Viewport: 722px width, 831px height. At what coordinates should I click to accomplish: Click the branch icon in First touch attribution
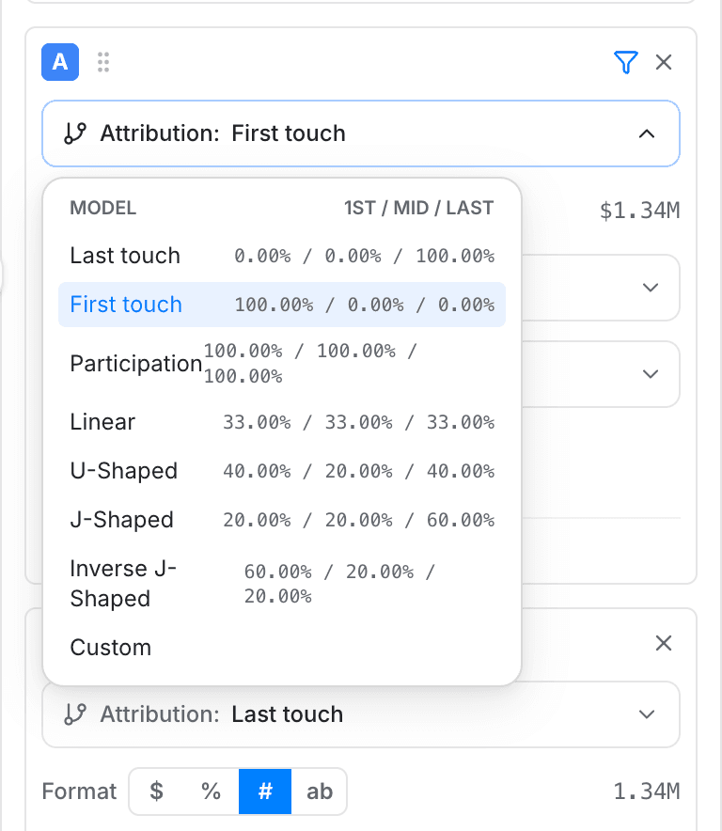click(75, 133)
